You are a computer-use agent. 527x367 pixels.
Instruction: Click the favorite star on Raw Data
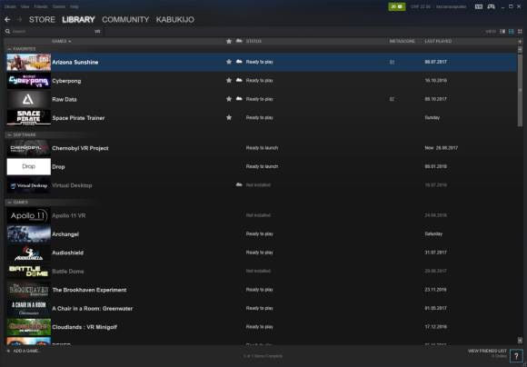(229, 99)
